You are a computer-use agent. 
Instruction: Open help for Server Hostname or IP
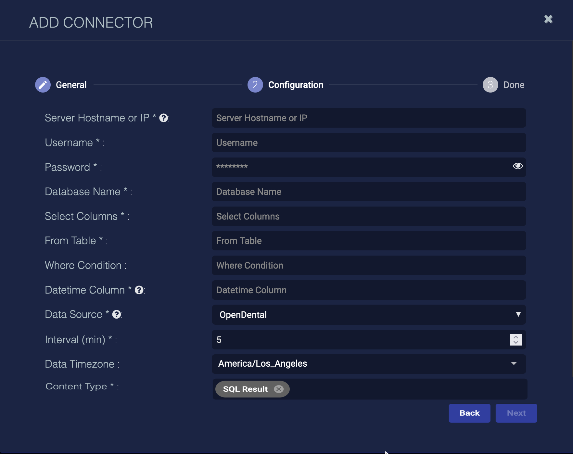click(x=164, y=118)
